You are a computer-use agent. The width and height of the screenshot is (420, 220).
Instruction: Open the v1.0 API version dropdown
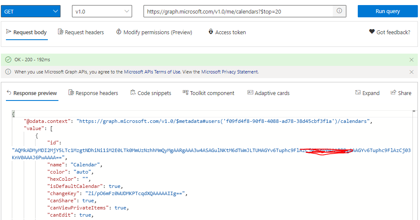click(x=102, y=11)
